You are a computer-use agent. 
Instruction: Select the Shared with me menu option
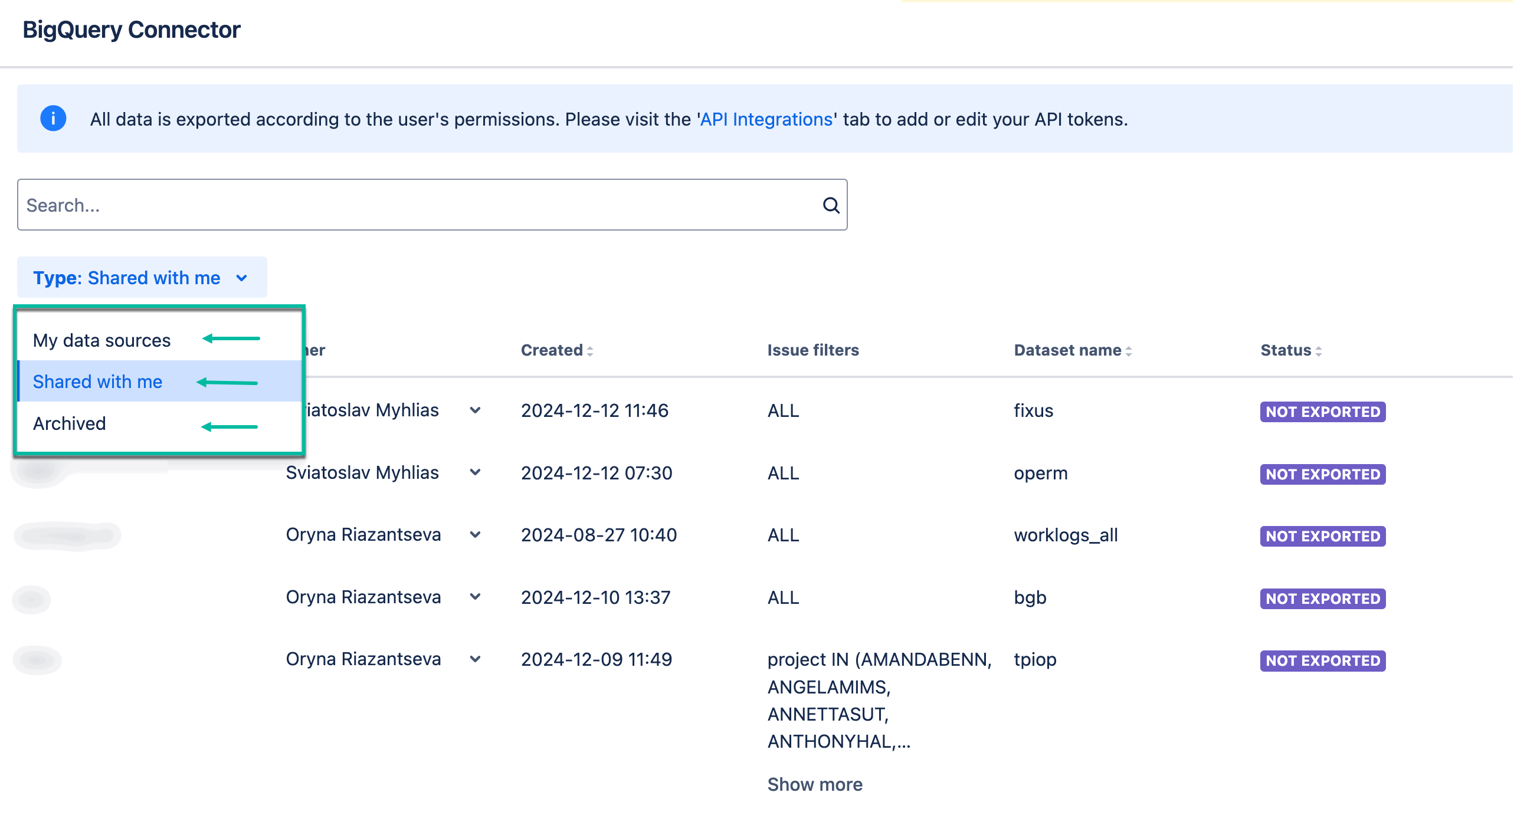[98, 382]
